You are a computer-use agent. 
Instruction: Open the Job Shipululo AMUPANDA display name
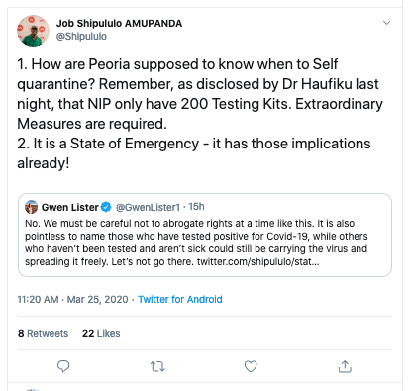click(119, 24)
